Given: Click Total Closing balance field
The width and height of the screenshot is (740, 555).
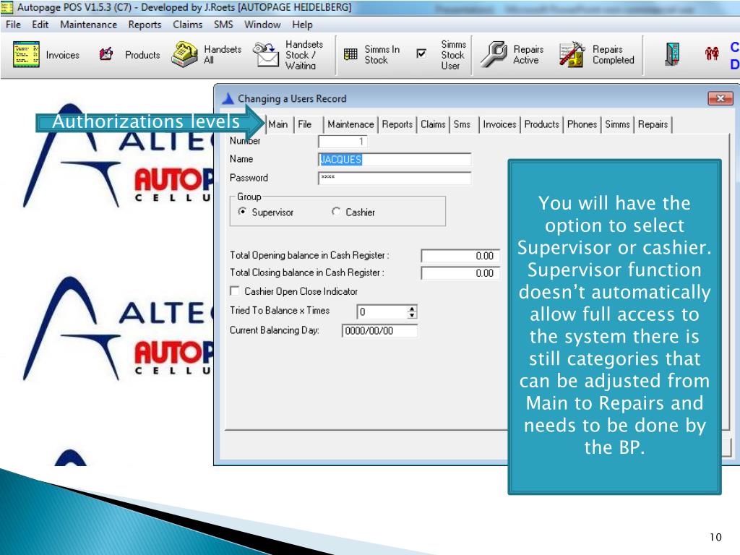Looking at the screenshot, I should click(460, 273).
